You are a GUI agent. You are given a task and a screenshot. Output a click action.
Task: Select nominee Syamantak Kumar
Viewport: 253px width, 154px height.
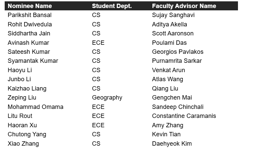coord(33,61)
